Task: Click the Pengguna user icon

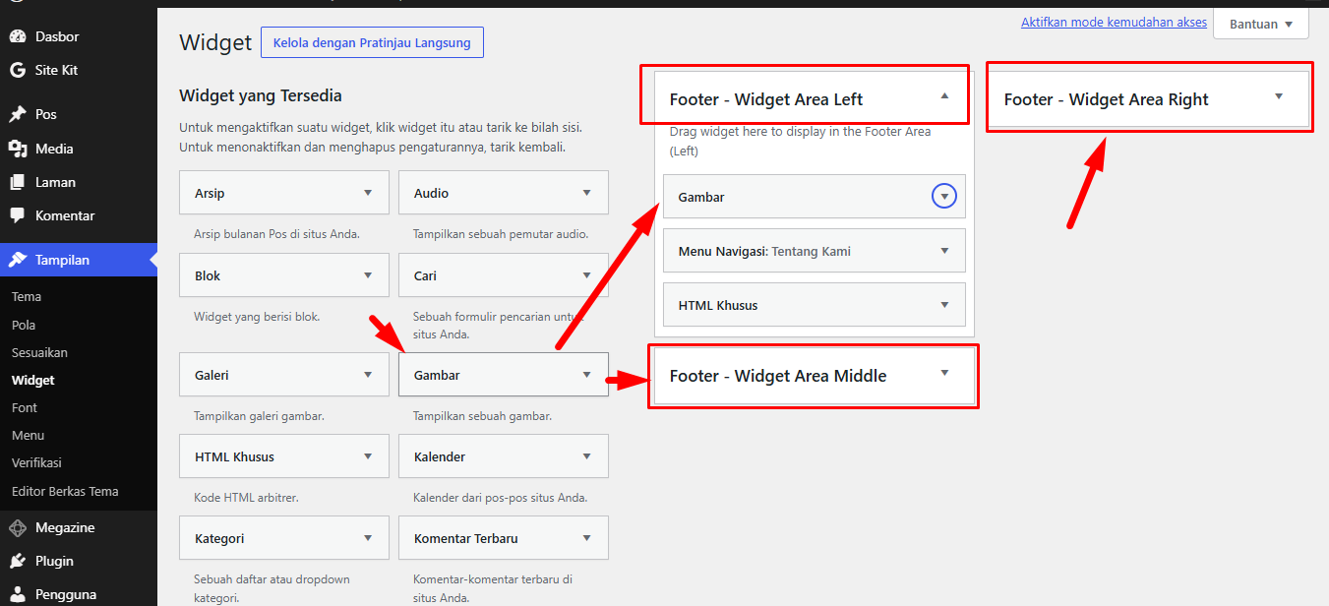Action: pos(18,594)
